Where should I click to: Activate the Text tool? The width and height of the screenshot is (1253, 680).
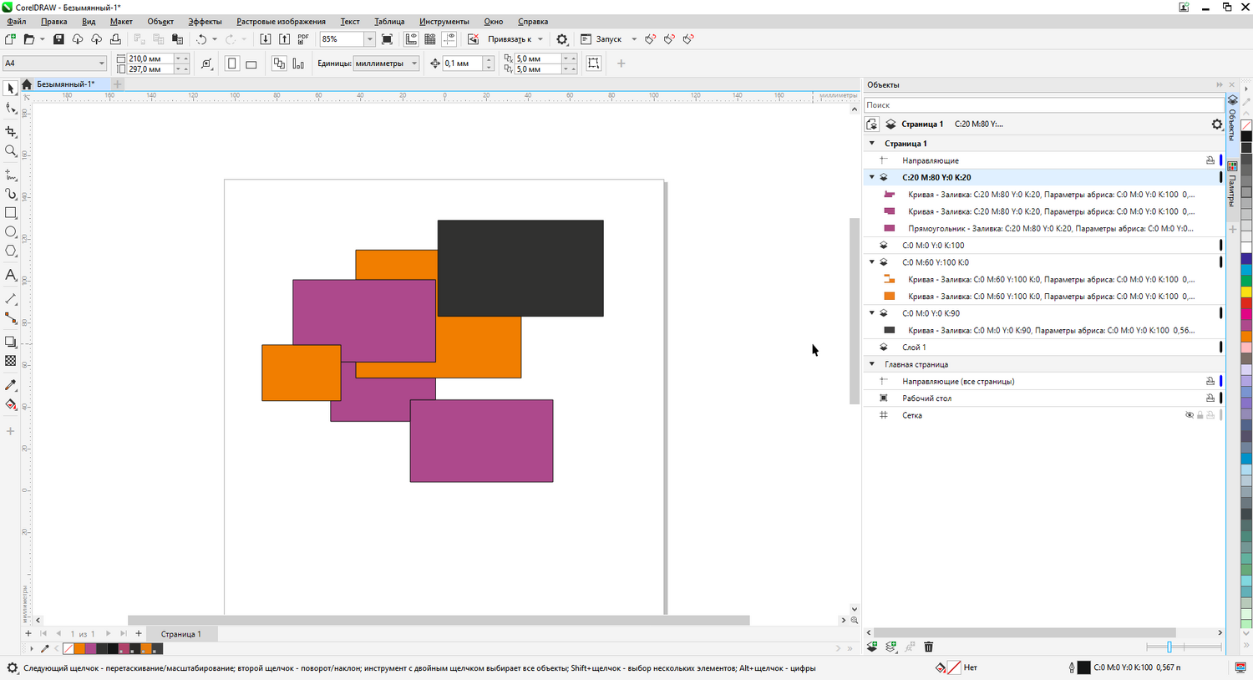(x=11, y=275)
